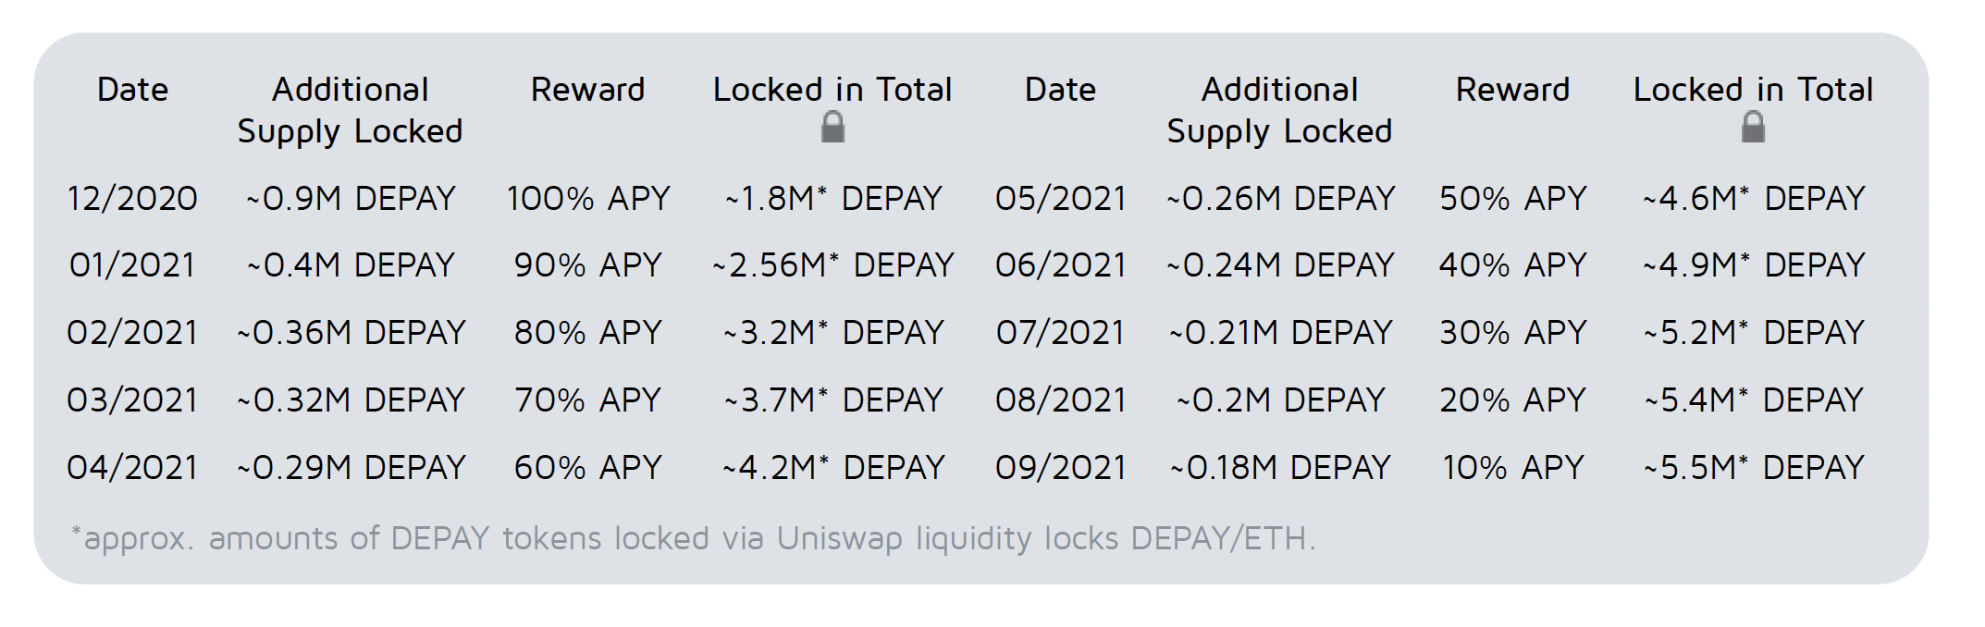Click the ~5.4M* DEPAY locked total
This screenshot has width=1985, height=627.
pyautogui.click(x=1754, y=400)
